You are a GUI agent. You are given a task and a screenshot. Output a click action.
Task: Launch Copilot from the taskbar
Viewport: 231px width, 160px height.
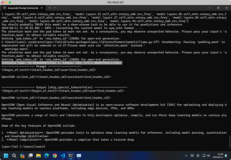point(22,156)
